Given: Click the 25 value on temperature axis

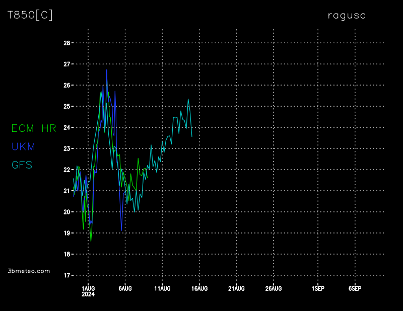Looking at the screenshot, I should click(66, 106).
